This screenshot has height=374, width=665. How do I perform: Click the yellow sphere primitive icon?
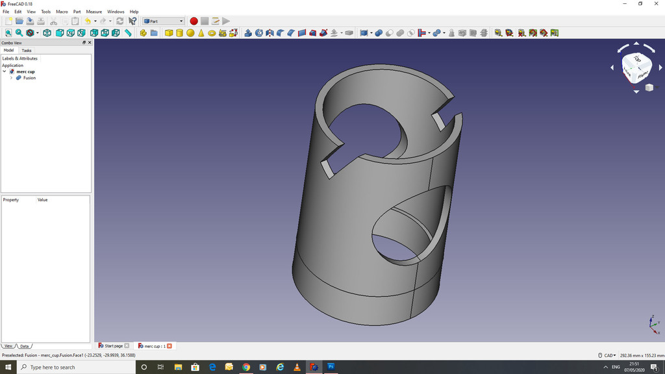tap(190, 33)
